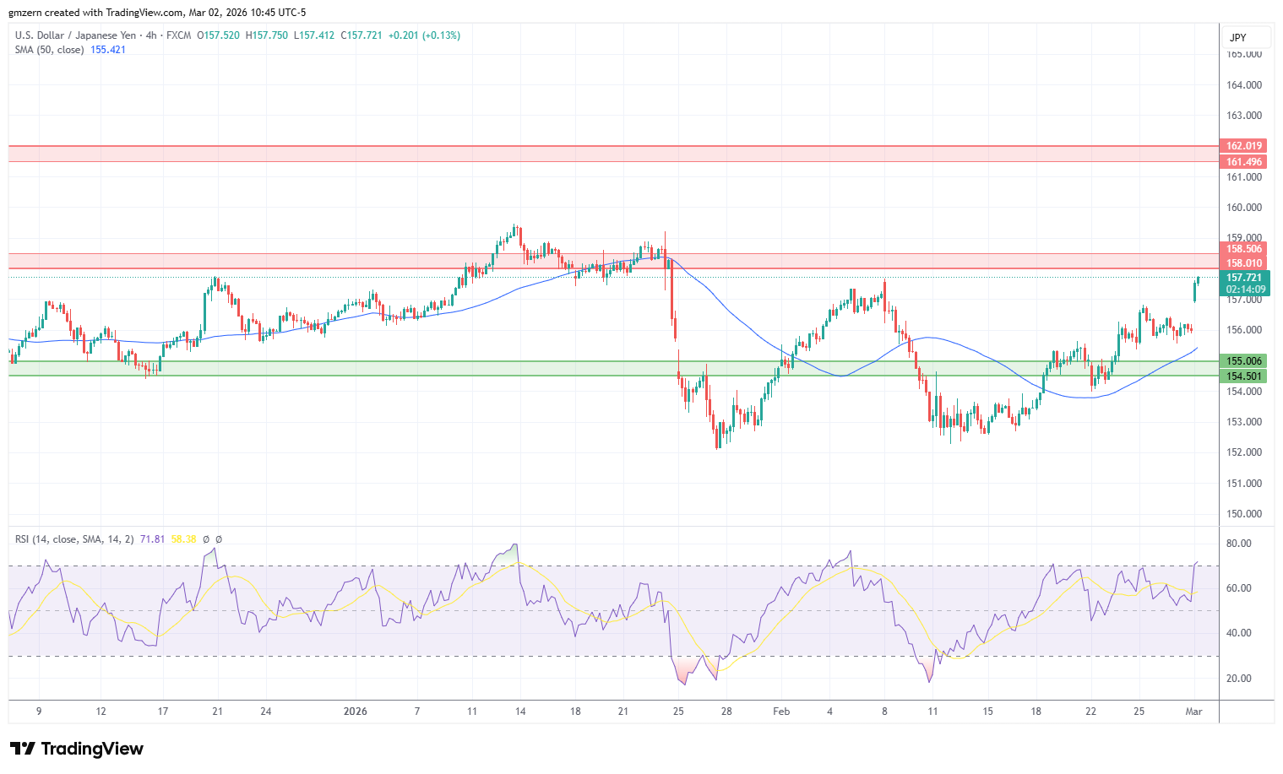Click the U.S. Dollar / Japanese Yen title

(x=75, y=35)
